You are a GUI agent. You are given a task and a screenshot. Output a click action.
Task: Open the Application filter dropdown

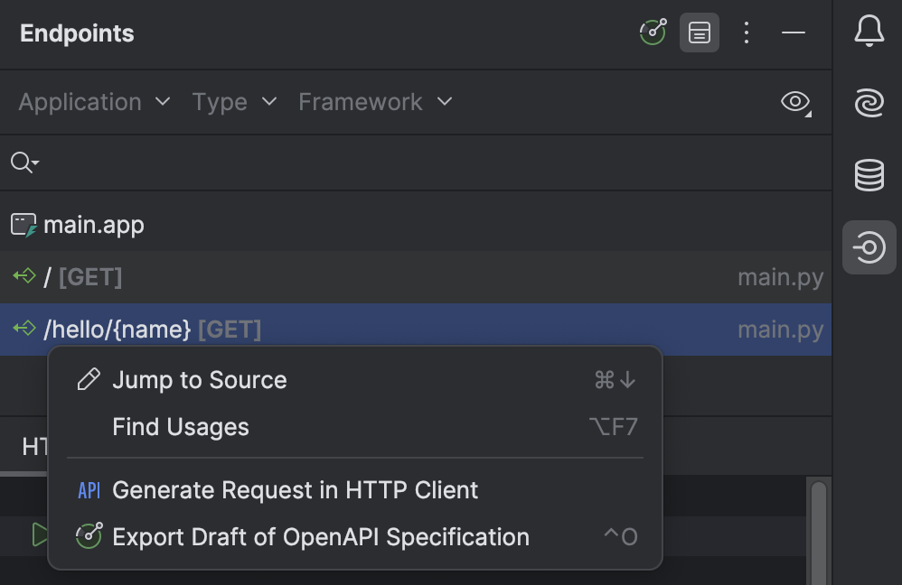pos(93,102)
